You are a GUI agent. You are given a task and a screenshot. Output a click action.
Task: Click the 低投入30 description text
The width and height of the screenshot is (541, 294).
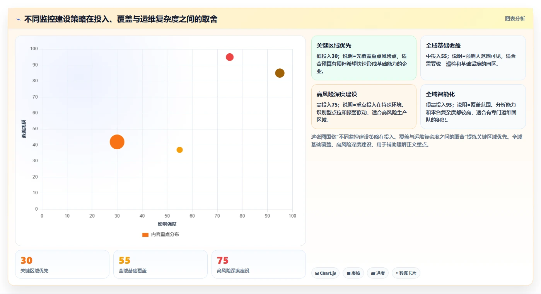(x=362, y=64)
